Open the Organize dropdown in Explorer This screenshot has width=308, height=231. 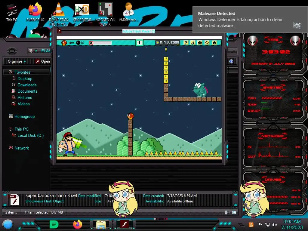(17, 61)
